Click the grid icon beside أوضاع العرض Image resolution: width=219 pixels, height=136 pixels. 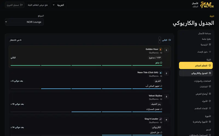pyautogui.click(x=210, y=94)
